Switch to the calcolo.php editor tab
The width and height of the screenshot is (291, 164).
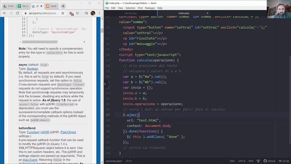130,13
